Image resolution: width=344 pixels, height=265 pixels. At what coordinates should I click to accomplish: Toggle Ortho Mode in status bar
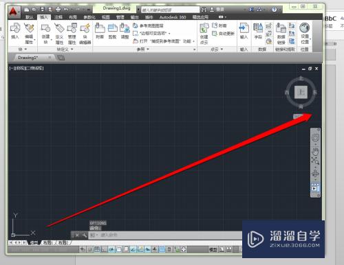tap(105, 249)
